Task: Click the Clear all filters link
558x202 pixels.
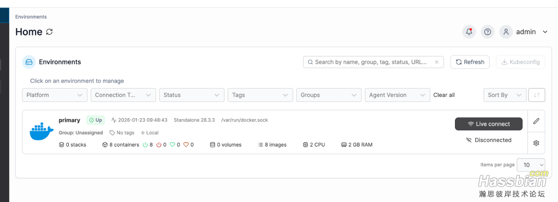Action: tap(444, 95)
